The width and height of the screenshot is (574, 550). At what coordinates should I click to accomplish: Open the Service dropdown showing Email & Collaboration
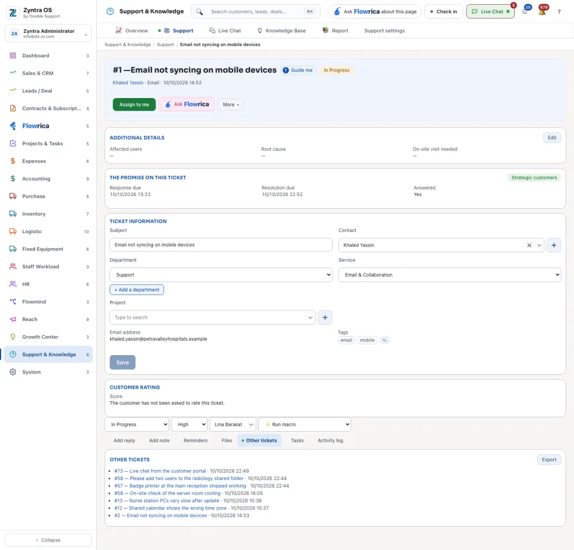450,275
